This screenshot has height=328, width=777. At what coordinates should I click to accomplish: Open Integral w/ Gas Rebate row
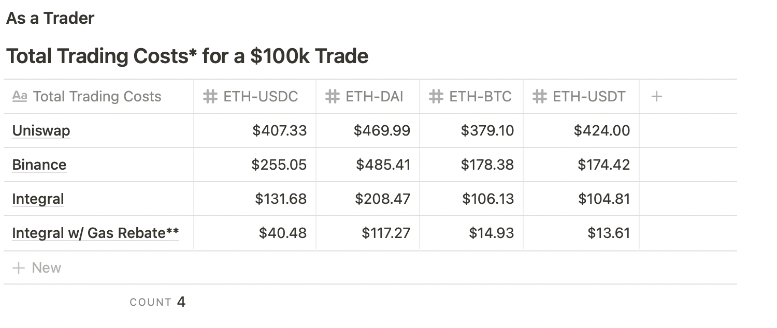click(95, 233)
